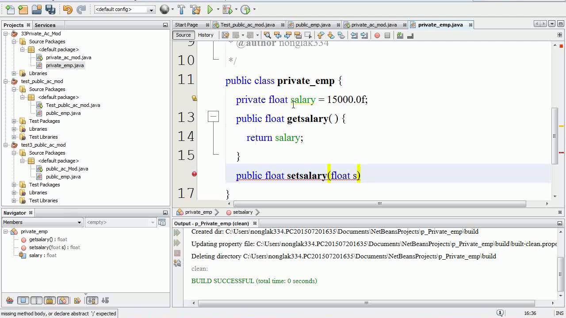This screenshot has height=318, width=566.
Task: Click the Find Previous Occurrence icon
Action: click(x=278, y=35)
